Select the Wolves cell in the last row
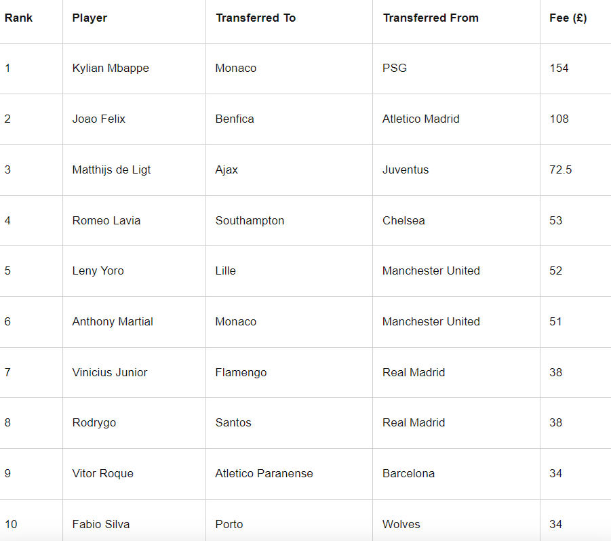This screenshot has width=611, height=541. [401, 525]
